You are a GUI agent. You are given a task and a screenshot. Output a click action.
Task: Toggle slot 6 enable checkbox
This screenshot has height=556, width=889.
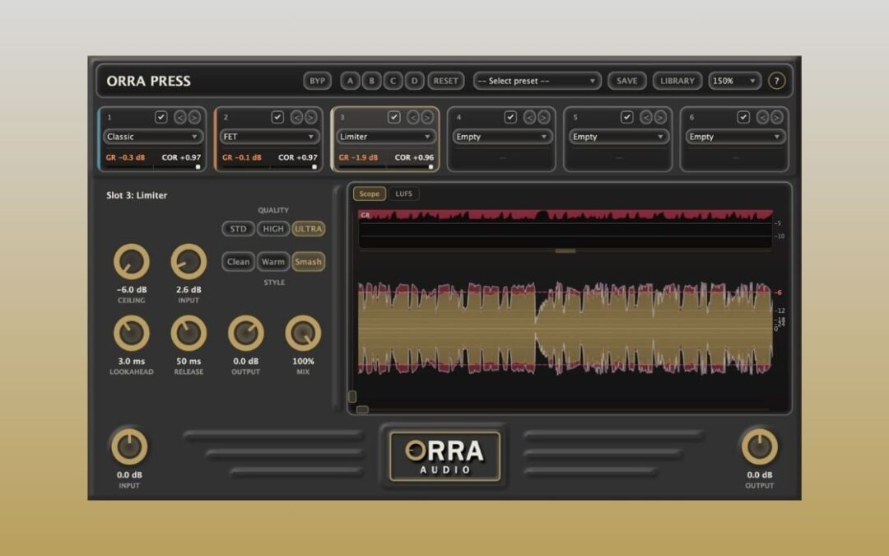pyautogui.click(x=743, y=117)
